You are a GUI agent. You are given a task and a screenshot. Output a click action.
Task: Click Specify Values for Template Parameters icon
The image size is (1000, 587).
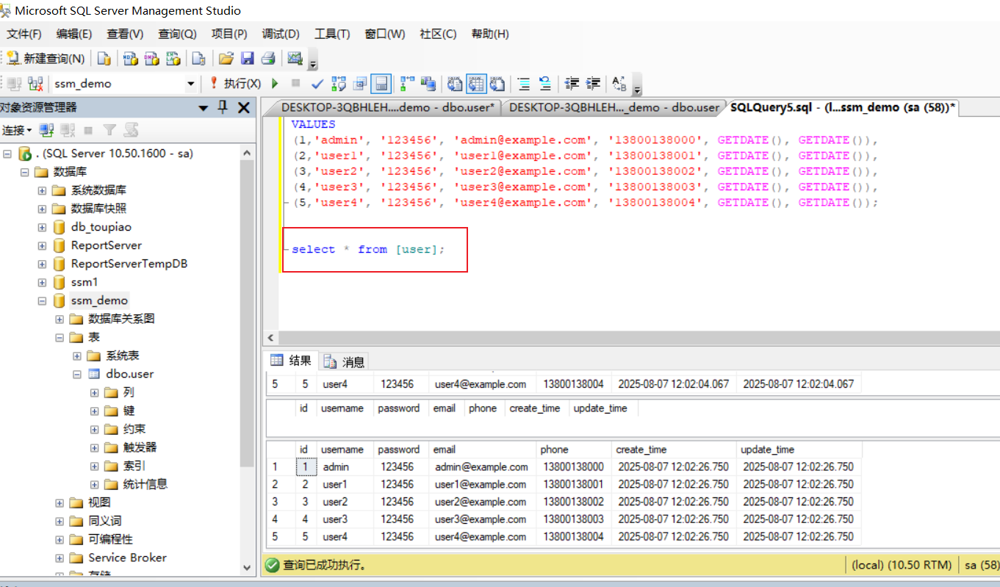[x=619, y=84]
